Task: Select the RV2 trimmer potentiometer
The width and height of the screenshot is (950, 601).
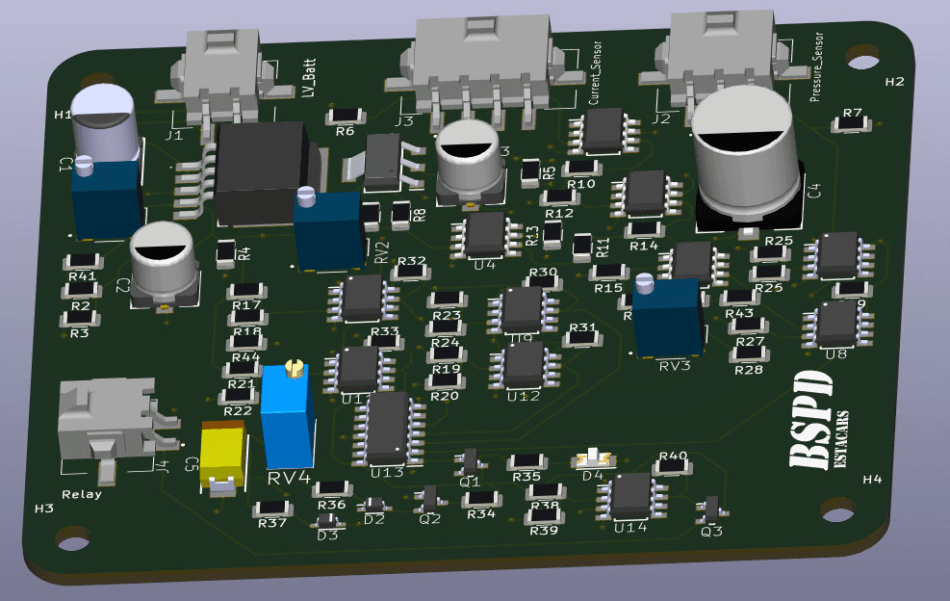Action: click(x=329, y=228)
